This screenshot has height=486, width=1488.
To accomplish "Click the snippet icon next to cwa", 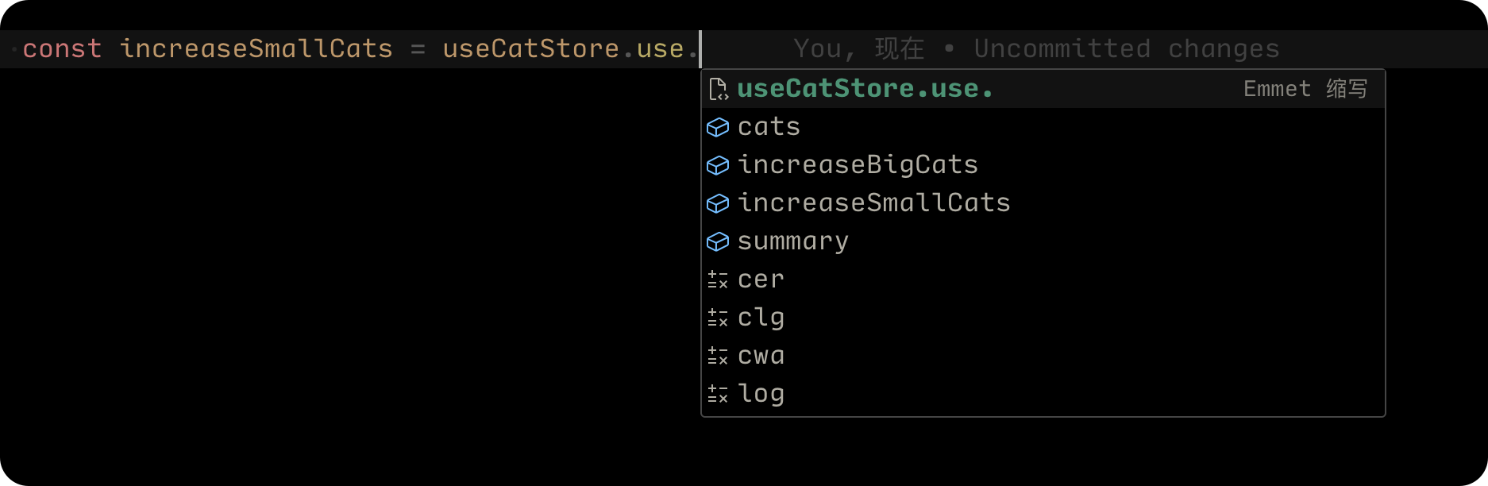I will click(x=718, y=356).
